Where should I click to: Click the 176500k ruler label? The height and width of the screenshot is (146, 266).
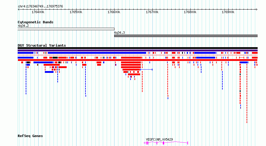point(76,12)
